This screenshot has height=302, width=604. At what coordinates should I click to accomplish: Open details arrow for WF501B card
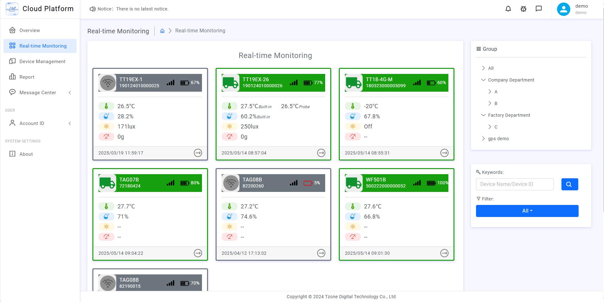444,253
